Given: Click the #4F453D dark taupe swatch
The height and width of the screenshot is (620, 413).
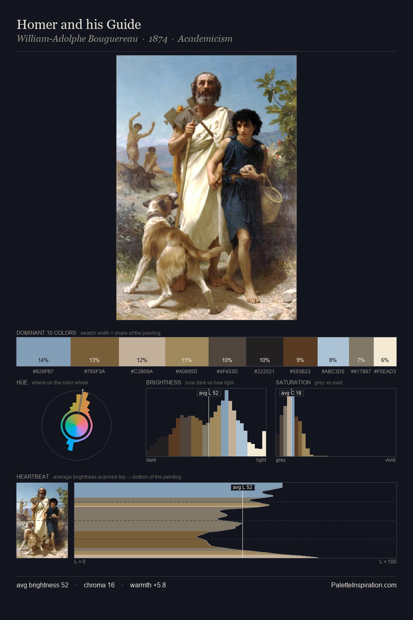Looking at the screenshot, I should click(227, 352).
